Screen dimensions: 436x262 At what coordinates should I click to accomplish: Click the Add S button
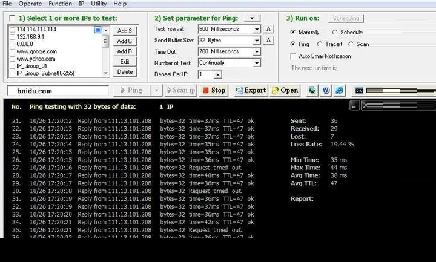tap(125, 31)
